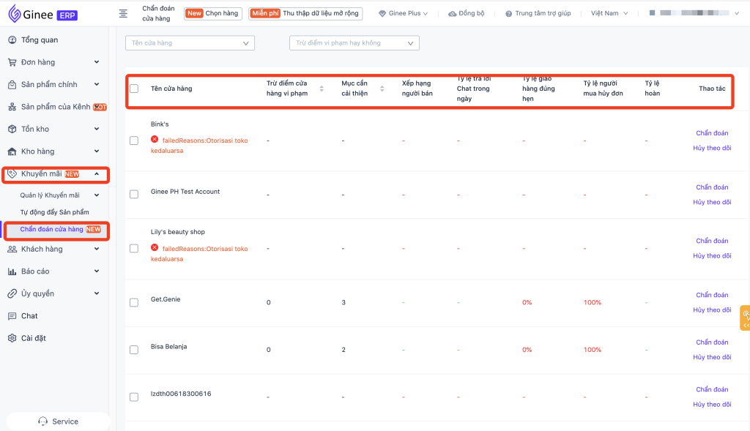The image size is (750, 431).
Task: Expand the Kho hàng menu chevron
Action: tap(97, 151)
